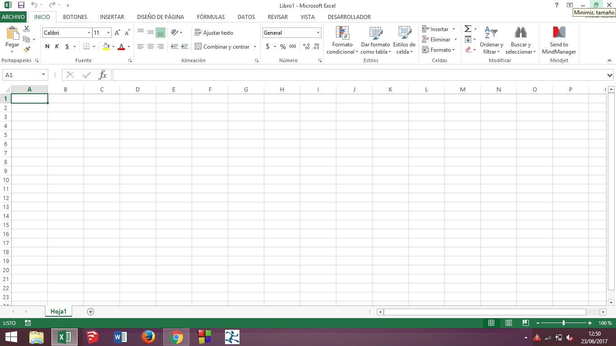Align cell text to the right

(161, 46)
